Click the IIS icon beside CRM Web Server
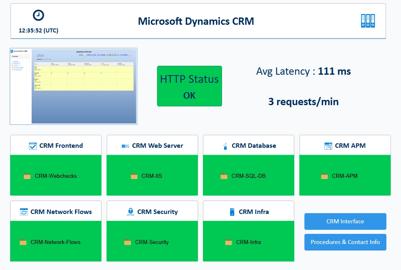401x270 pixels. point(125,146)
